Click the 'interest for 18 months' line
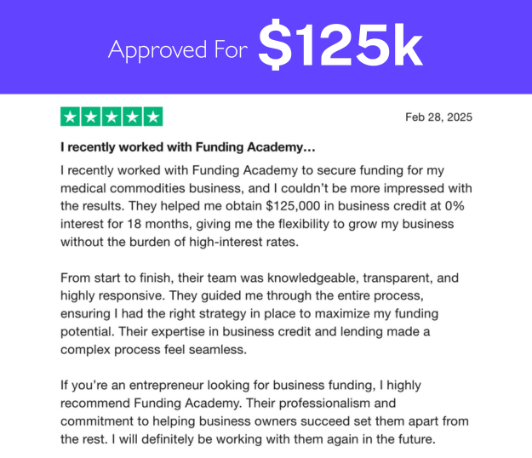 [x=257, y=224]
